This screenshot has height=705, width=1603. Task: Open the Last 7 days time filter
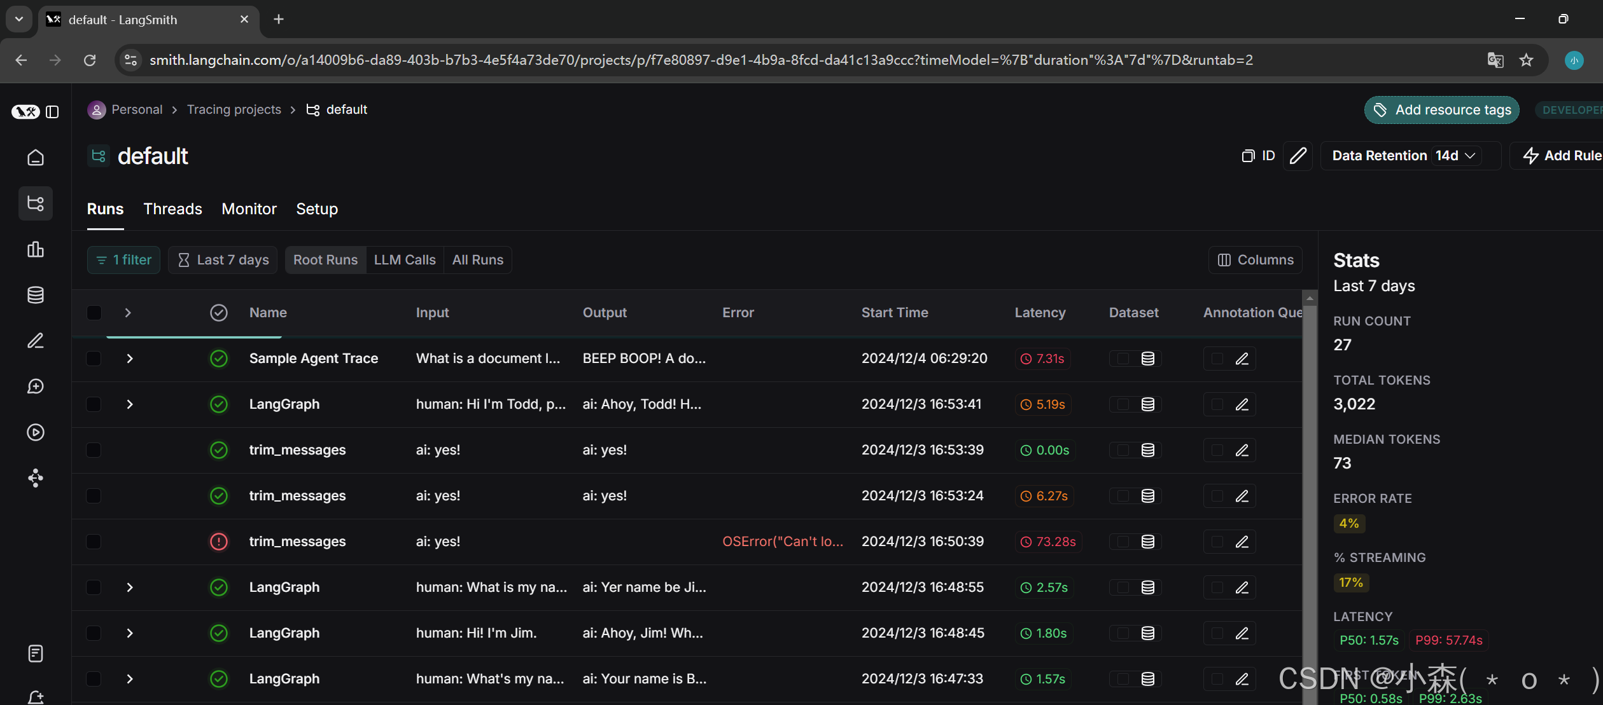tap(223, 260)
